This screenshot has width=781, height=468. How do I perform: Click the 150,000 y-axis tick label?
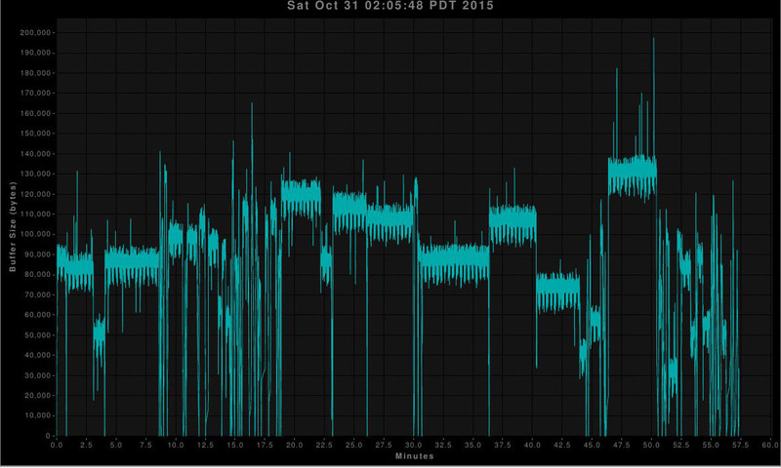[35, 134]
